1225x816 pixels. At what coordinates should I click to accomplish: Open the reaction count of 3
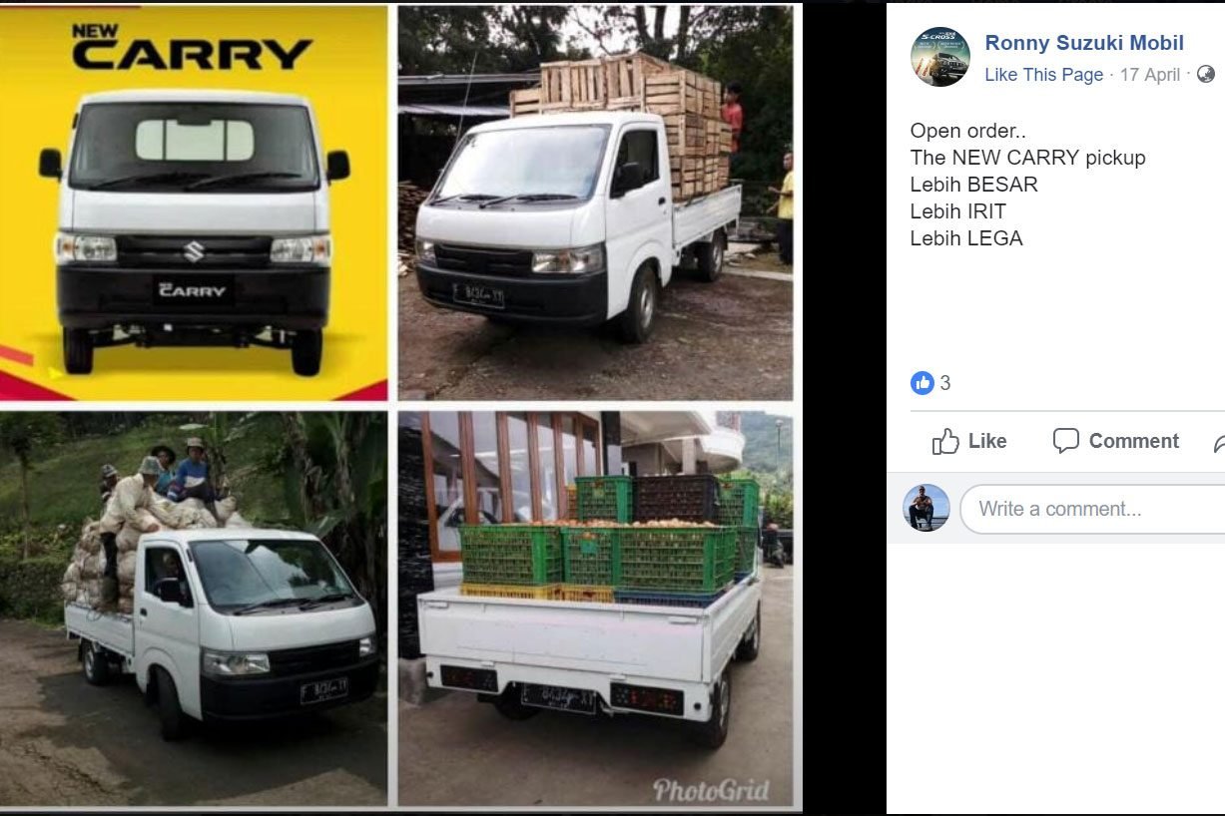click(945, 383)
